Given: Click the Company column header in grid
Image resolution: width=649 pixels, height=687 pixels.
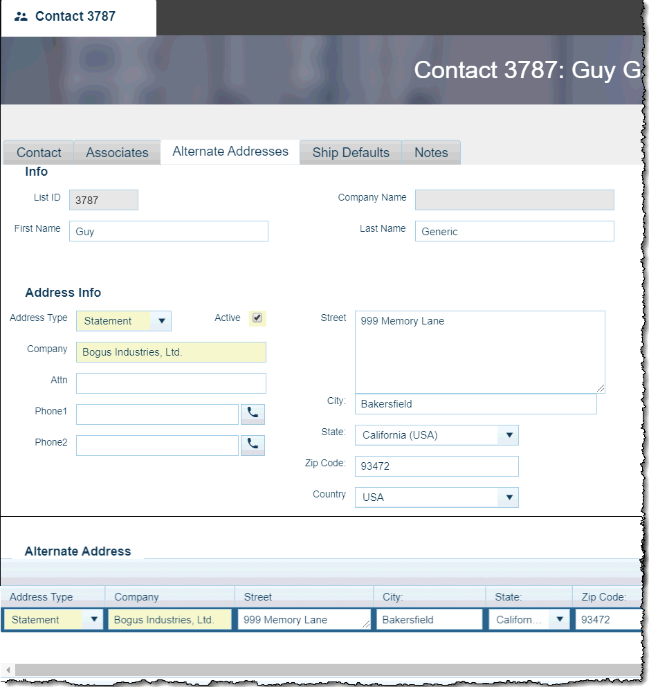Looking at the screenshot, I should point(170,597).
